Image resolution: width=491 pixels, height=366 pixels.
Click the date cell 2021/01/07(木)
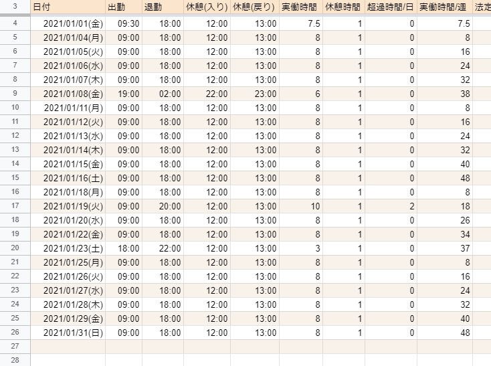(x=68, y=80)
